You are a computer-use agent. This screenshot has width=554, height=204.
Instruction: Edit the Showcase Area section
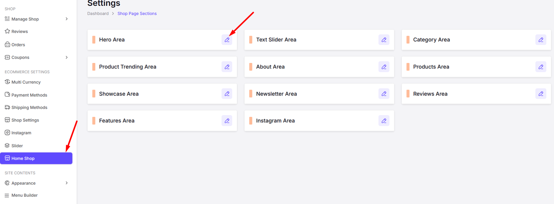point(227,94)
